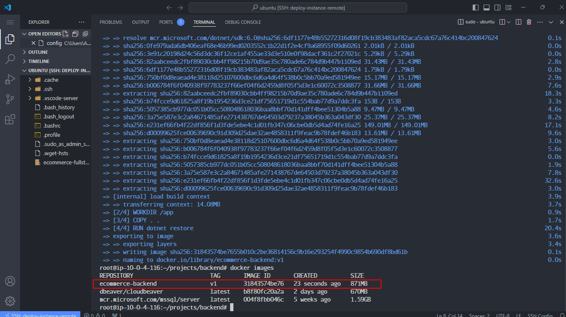Open terminal panel more actions menu
The image size is (566, 317).
click(540, 22)
